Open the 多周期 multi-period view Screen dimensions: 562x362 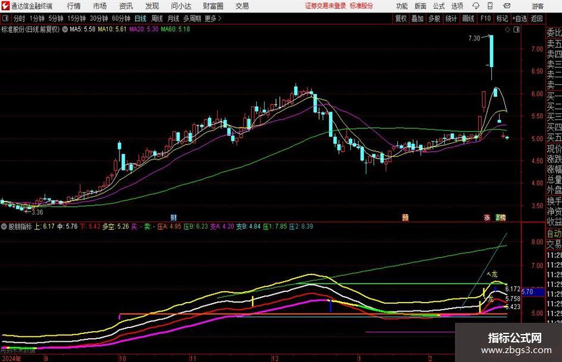192,18
